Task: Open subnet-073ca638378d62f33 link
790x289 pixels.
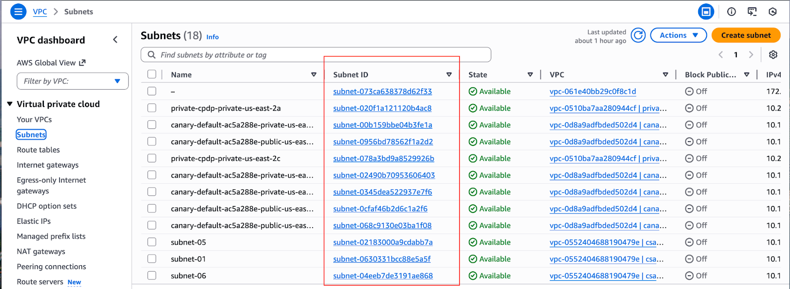Action: pyautogui.click(x=382, y=91)
